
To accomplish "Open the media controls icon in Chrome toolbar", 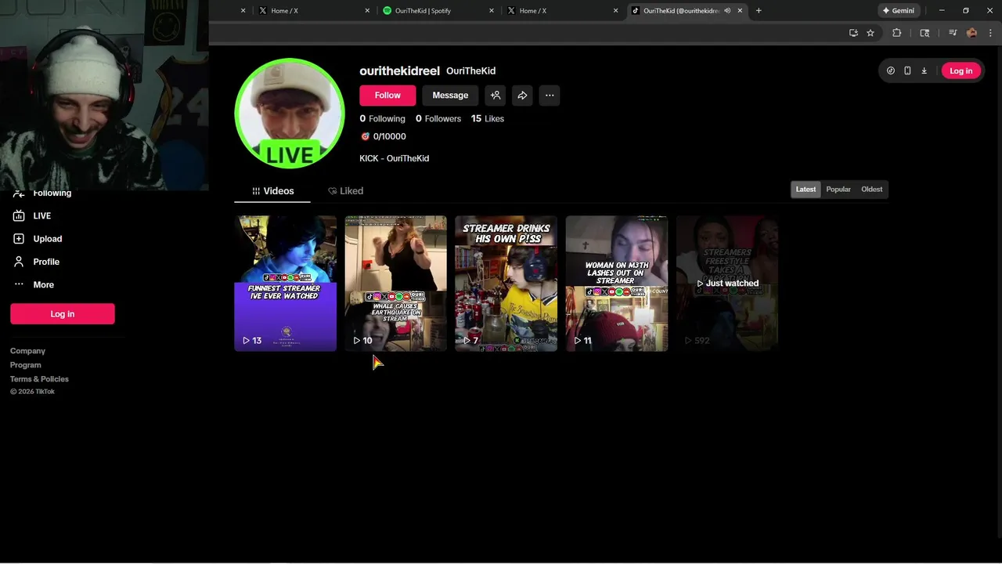I will coord(953,33).
